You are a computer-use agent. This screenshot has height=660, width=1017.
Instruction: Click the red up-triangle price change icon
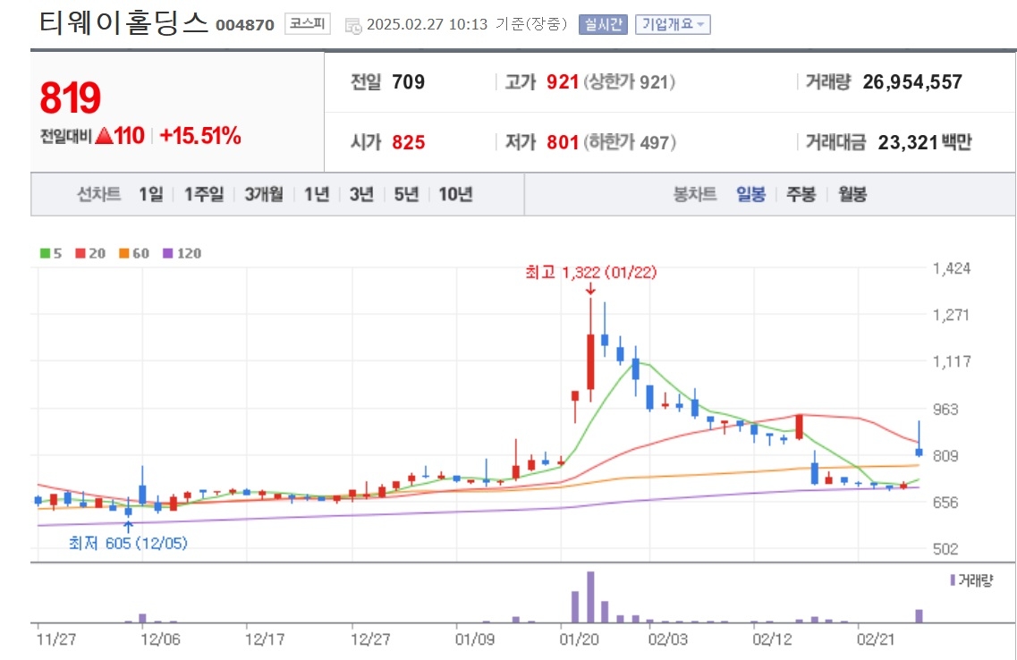click(x=104, y=136)
